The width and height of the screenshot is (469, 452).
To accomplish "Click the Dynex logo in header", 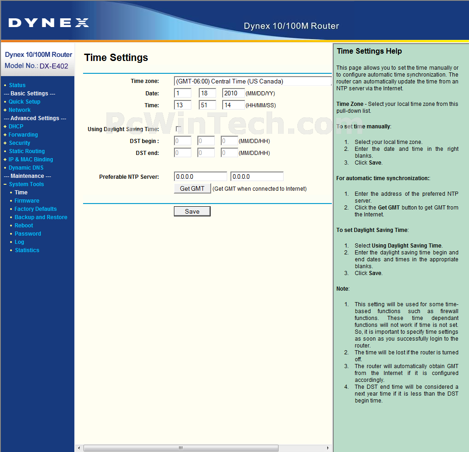I will (x=49, y=23).
